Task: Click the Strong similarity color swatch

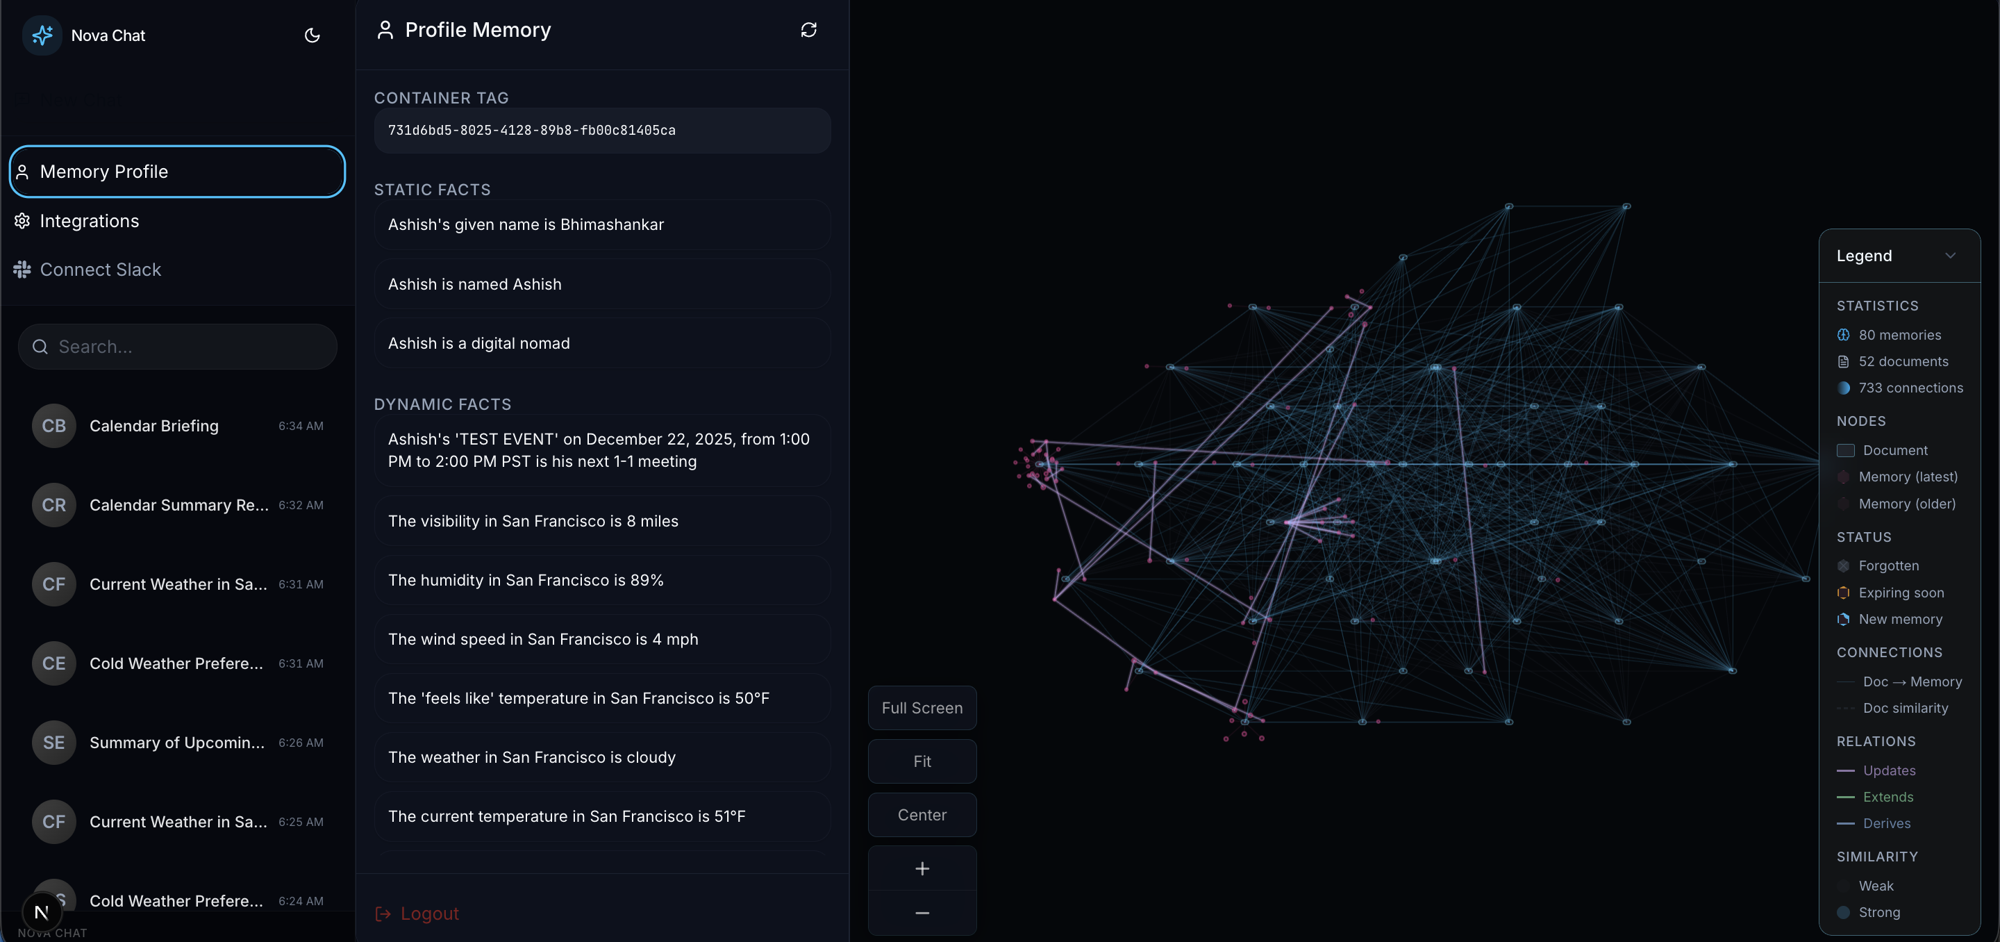Action: [1843, 913]
